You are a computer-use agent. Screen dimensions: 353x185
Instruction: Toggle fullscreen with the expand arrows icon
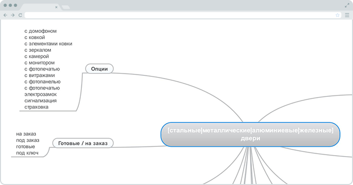(347, 5)
